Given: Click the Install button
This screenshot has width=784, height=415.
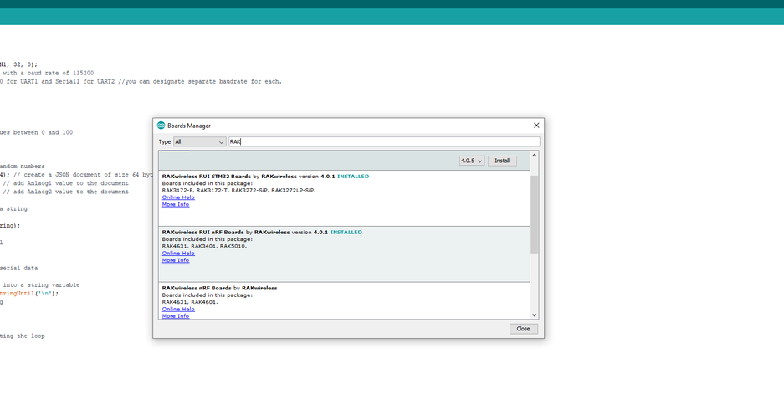Looking at the screenshot, I should coord(502,161).
